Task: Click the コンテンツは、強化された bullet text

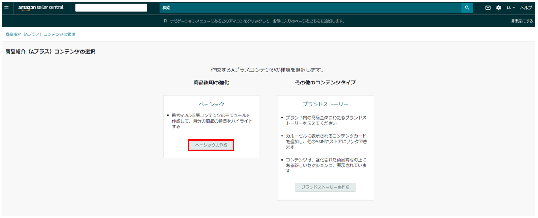Action: pyautogui.click(x=326, y=165)
